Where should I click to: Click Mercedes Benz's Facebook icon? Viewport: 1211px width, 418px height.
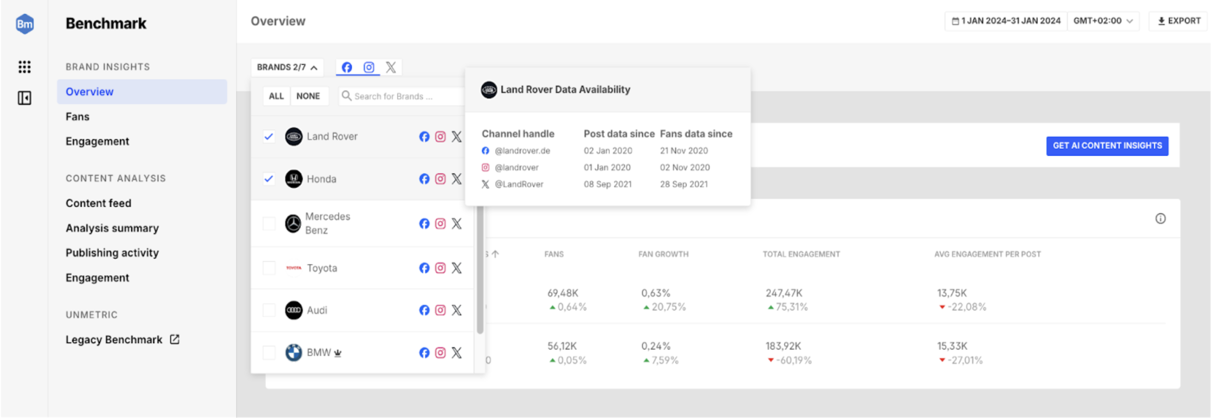[x=424, y=224]
